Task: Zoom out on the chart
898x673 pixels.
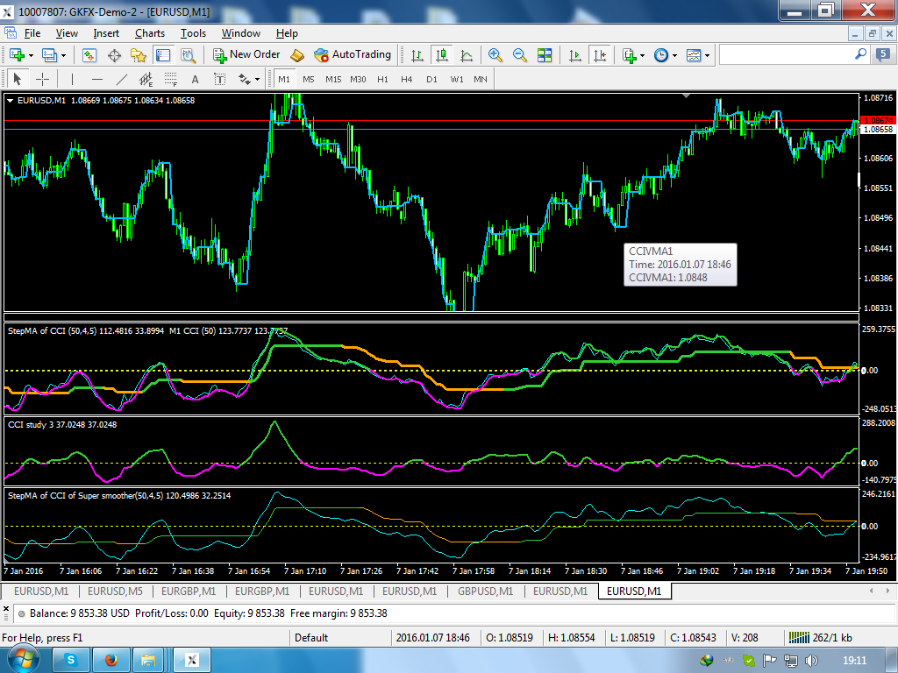Action: (x=520, y=54)
